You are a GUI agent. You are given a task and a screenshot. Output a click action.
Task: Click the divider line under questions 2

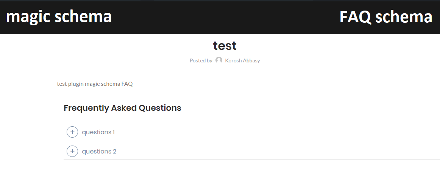(252, 160)
